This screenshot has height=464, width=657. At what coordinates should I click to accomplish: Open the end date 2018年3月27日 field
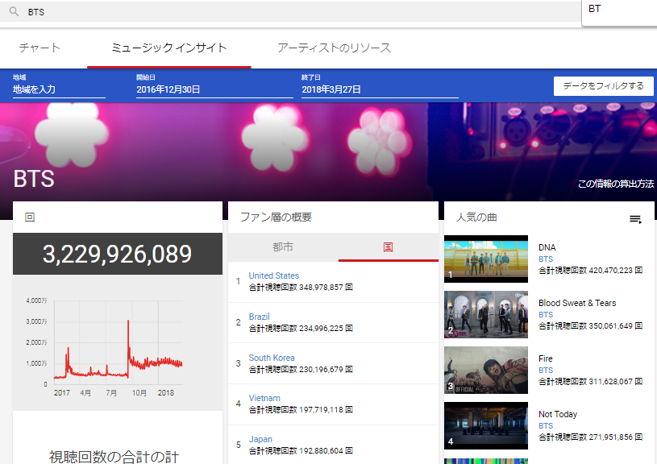tap(380, 89)
